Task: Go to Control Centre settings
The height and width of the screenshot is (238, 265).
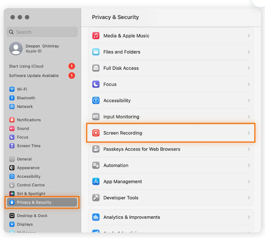Action: tap(31, 185)
